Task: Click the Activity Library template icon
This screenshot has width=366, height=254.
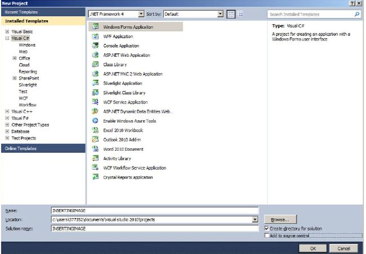Action: [95, 158]
